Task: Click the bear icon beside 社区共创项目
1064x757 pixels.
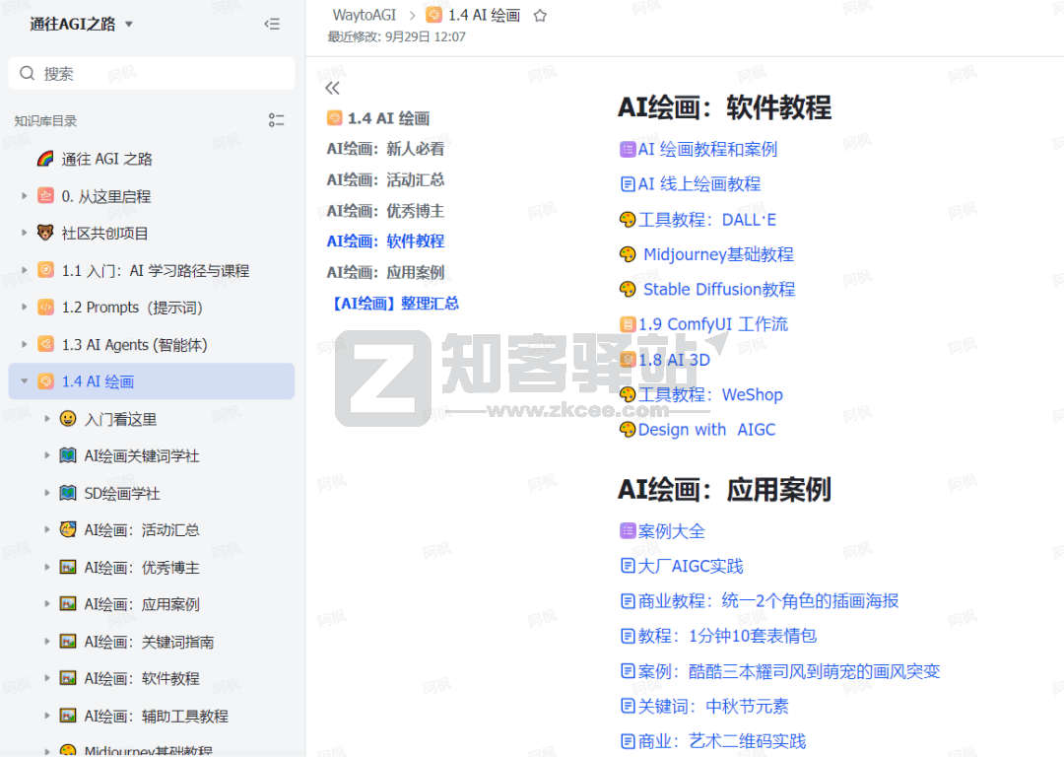Action: (45, 233)
